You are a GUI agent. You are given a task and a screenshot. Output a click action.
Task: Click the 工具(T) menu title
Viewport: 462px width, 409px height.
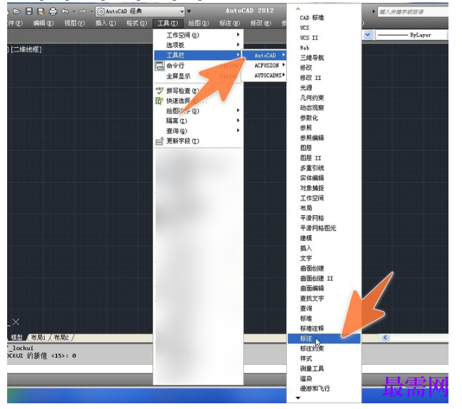[168, 24]
